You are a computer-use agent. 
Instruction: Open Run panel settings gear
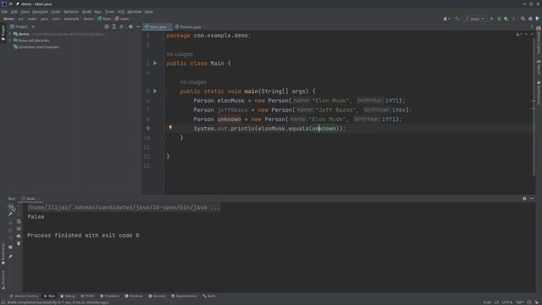(524, 198)
